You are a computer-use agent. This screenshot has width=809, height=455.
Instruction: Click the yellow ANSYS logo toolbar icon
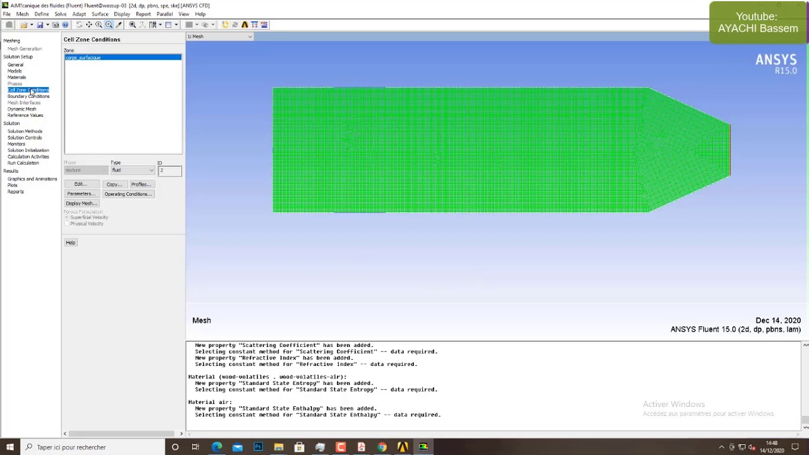click(245, 25)
